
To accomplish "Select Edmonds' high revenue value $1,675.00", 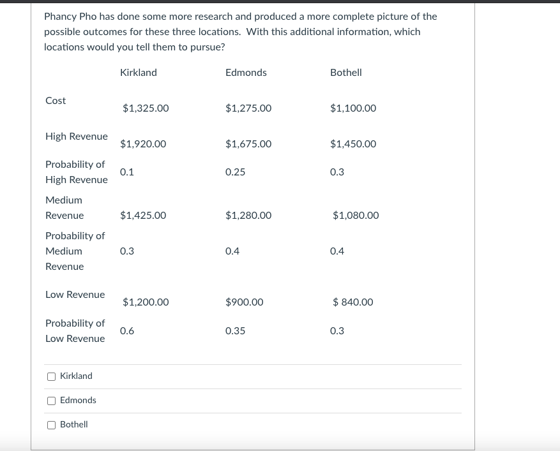I will (x=248, y=144).
